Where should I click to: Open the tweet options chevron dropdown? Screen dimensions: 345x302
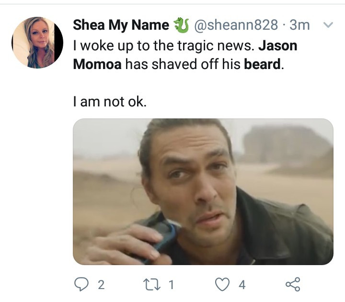pos(328,25)
